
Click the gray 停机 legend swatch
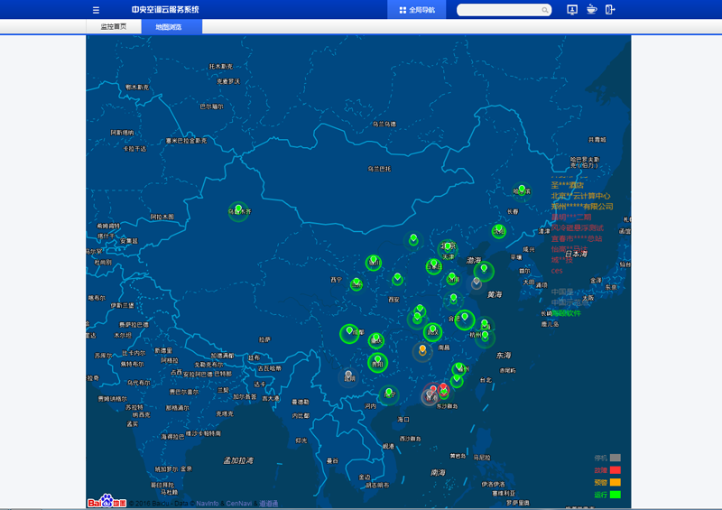coord(616,458)
